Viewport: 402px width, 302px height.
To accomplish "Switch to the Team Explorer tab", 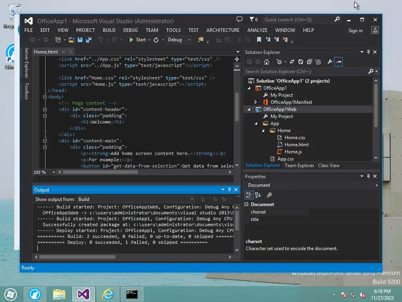I will point(299,166).
